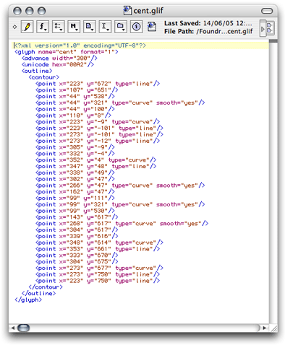This screenshot has width=285, height=345.
Task: Click the point x="347" y="48" line
Action: 95,166
